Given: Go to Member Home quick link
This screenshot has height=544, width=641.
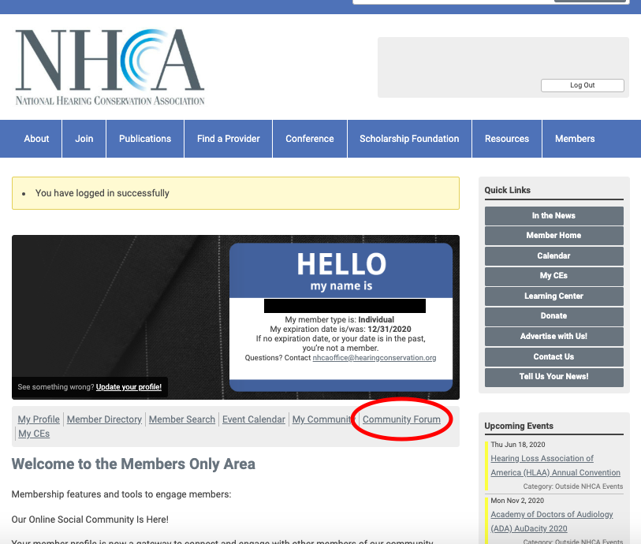Looking at the screenshot, I should tap(554, 236).
